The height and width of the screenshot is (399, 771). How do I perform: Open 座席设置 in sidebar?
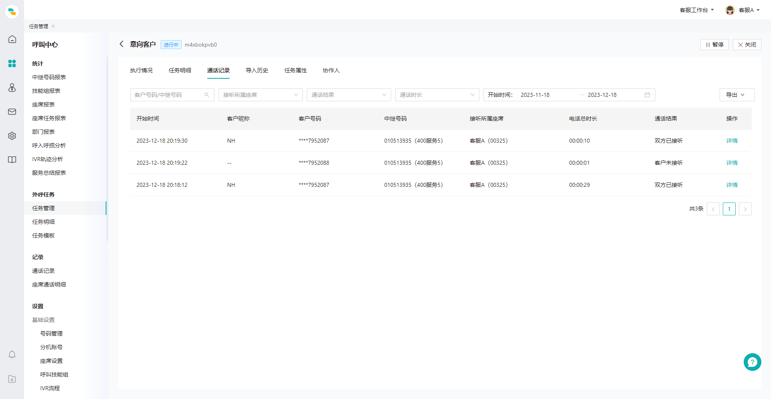coord(51,361)
